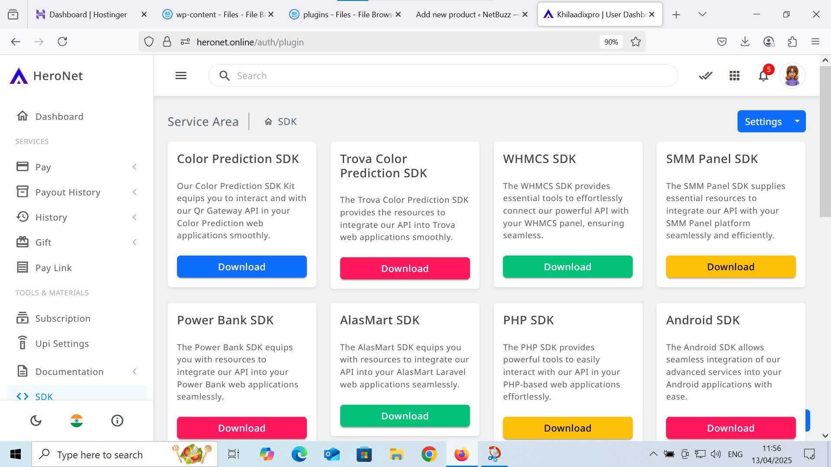Open the notifications bell icon
This screenshot has height=467, width=831.
[x=763, y=76]
